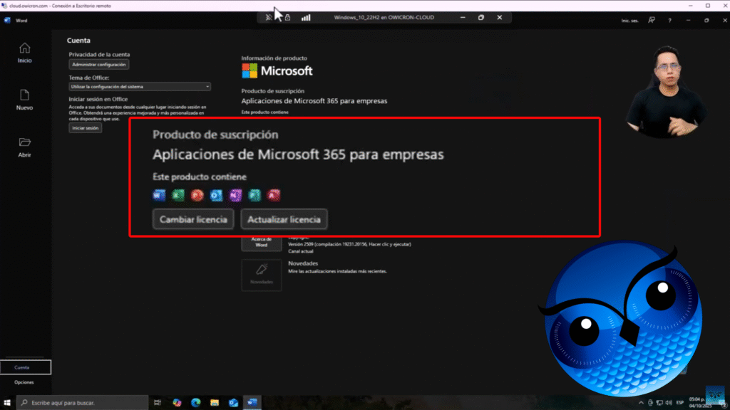Open Outlook from the taskbar
The image size is (730, 410).
(x=233, y=402)
